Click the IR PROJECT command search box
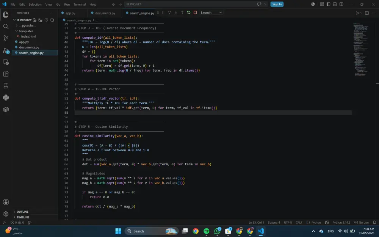 196,4
